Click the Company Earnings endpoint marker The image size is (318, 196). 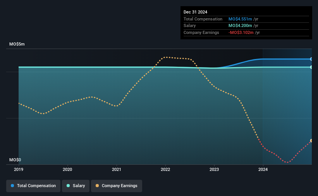pyautogui.click(x=311, y=141)
